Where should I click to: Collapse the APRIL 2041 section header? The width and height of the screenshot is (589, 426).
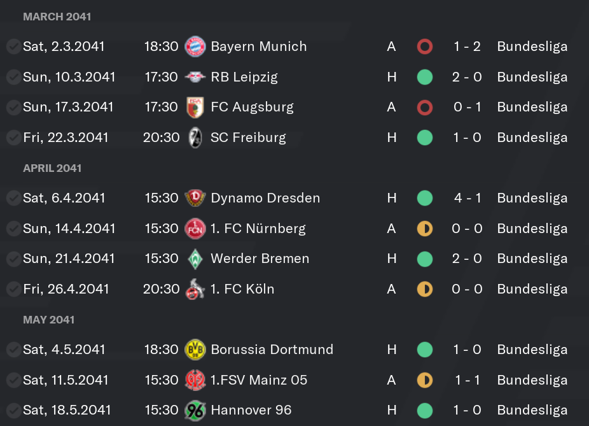pyautogui.click(x=52, y=168)
